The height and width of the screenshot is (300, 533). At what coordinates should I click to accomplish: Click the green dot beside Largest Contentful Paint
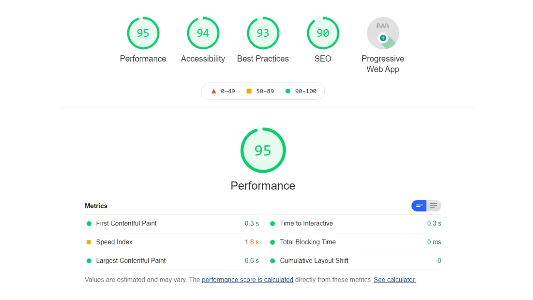point(89,260)
